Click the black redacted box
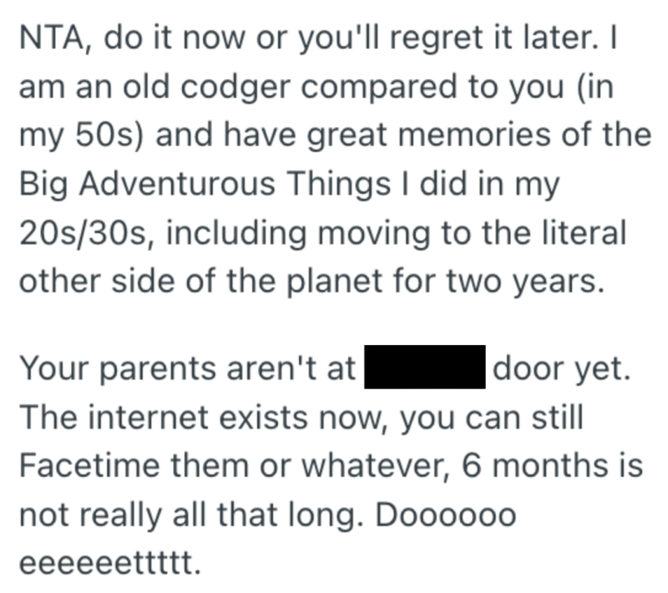The width and height of the screenshot is (668, 593). point(425,368)
